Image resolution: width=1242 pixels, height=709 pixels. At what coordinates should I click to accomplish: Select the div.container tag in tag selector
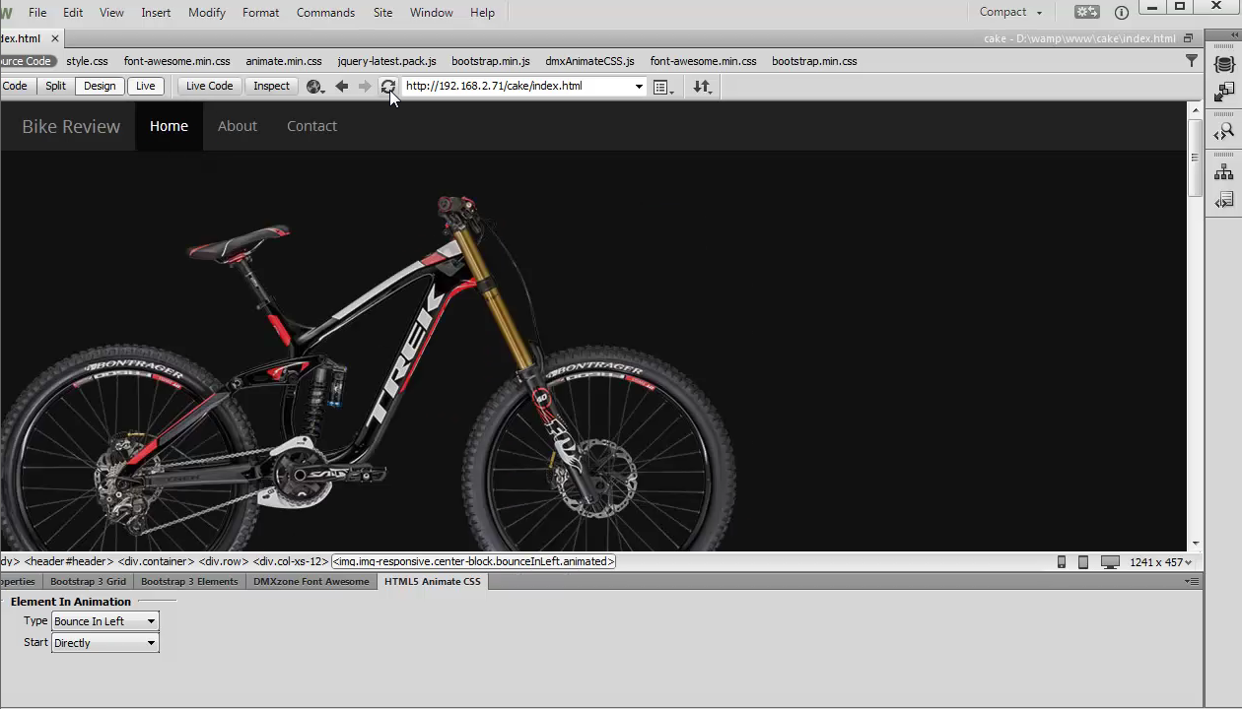154,562
